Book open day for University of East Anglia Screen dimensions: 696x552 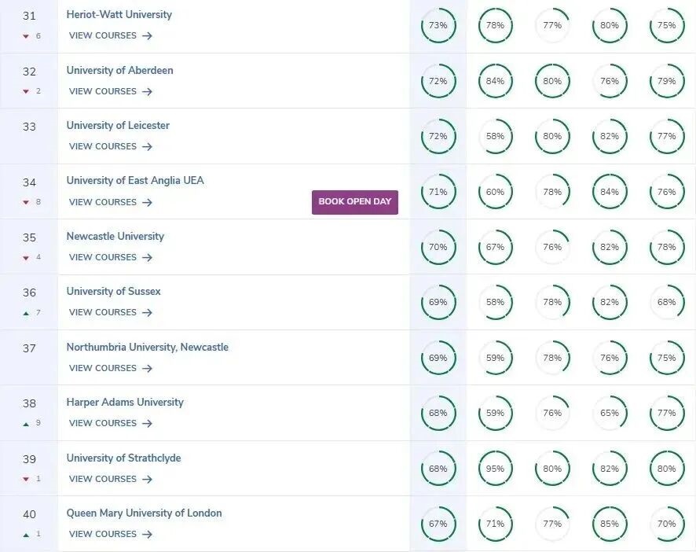[354, 202]
